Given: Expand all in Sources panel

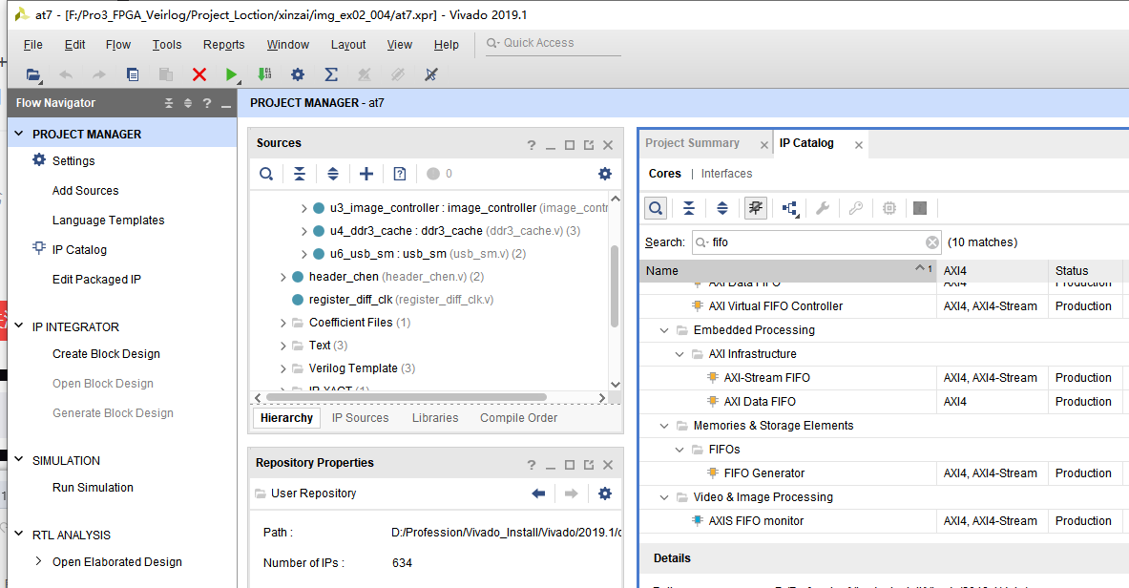Looking at the screenshot, I should (x=333, y=174).
